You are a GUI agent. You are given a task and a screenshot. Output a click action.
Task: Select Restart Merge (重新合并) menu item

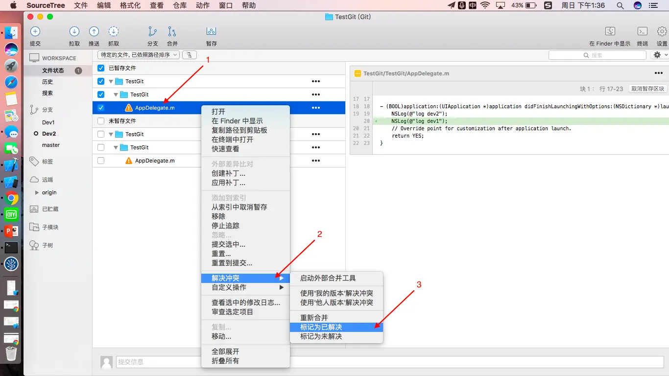tap(336, 318)
